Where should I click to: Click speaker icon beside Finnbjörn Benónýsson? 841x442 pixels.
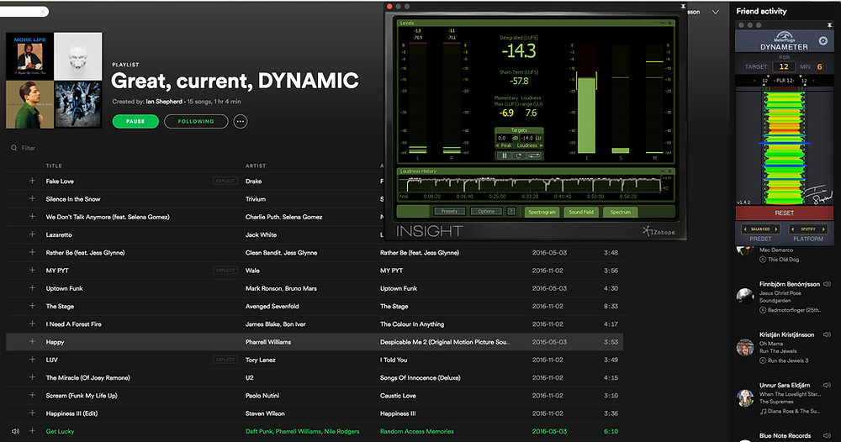(827, 284)
